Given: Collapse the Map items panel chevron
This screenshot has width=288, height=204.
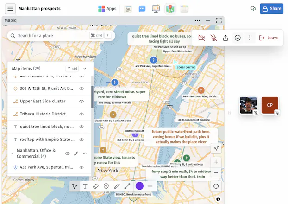Looking at the screenshot, I should pyautogui.click(x=85, y=69).
